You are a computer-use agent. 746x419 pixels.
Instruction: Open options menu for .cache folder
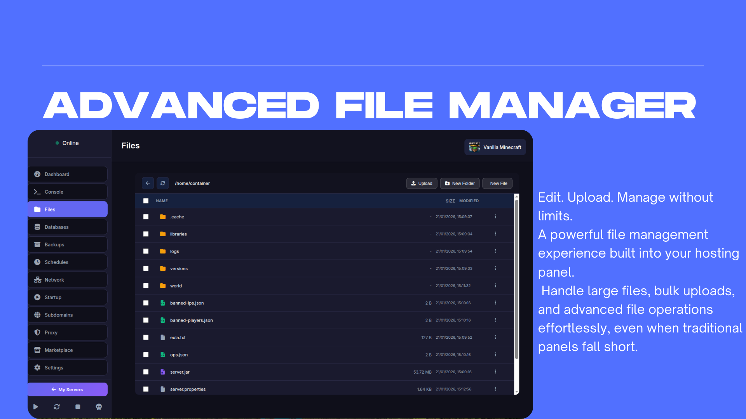tap(495, 216)
